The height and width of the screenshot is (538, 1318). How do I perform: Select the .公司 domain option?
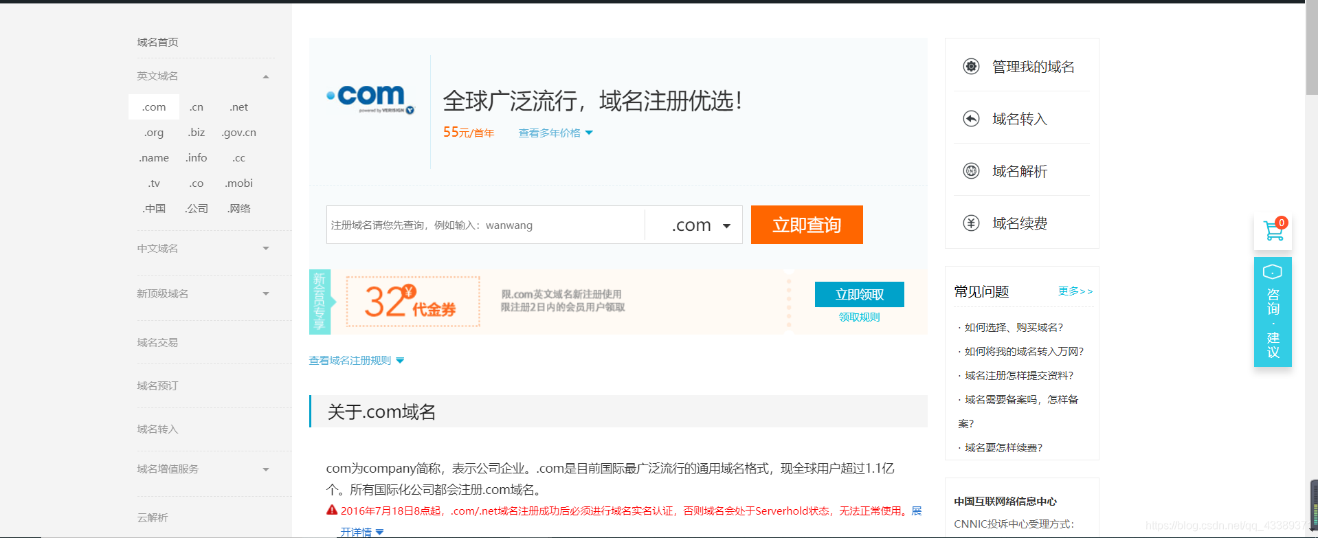pos(197,209)
